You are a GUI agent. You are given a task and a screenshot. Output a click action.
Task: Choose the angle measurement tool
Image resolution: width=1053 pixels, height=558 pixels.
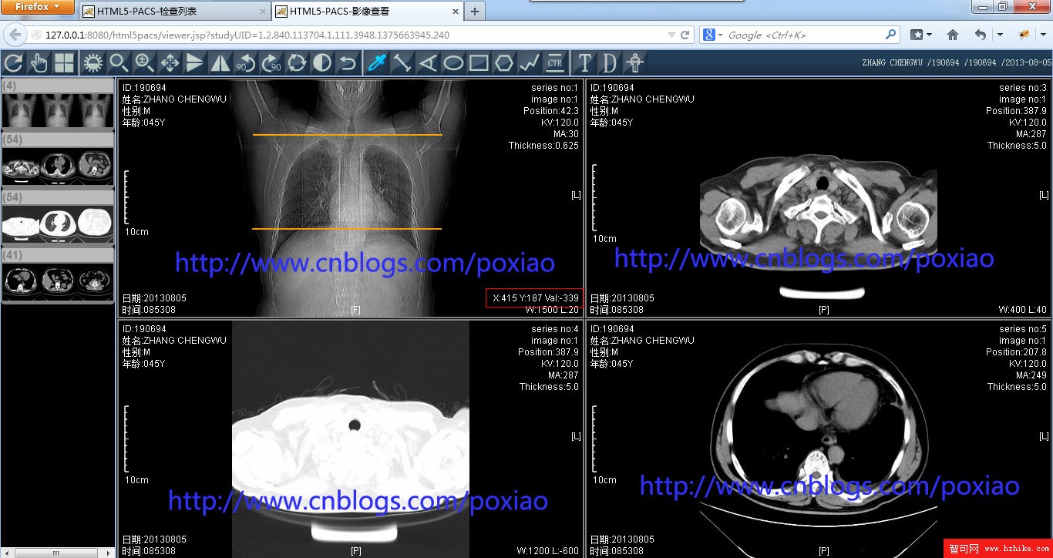[428, 63]
